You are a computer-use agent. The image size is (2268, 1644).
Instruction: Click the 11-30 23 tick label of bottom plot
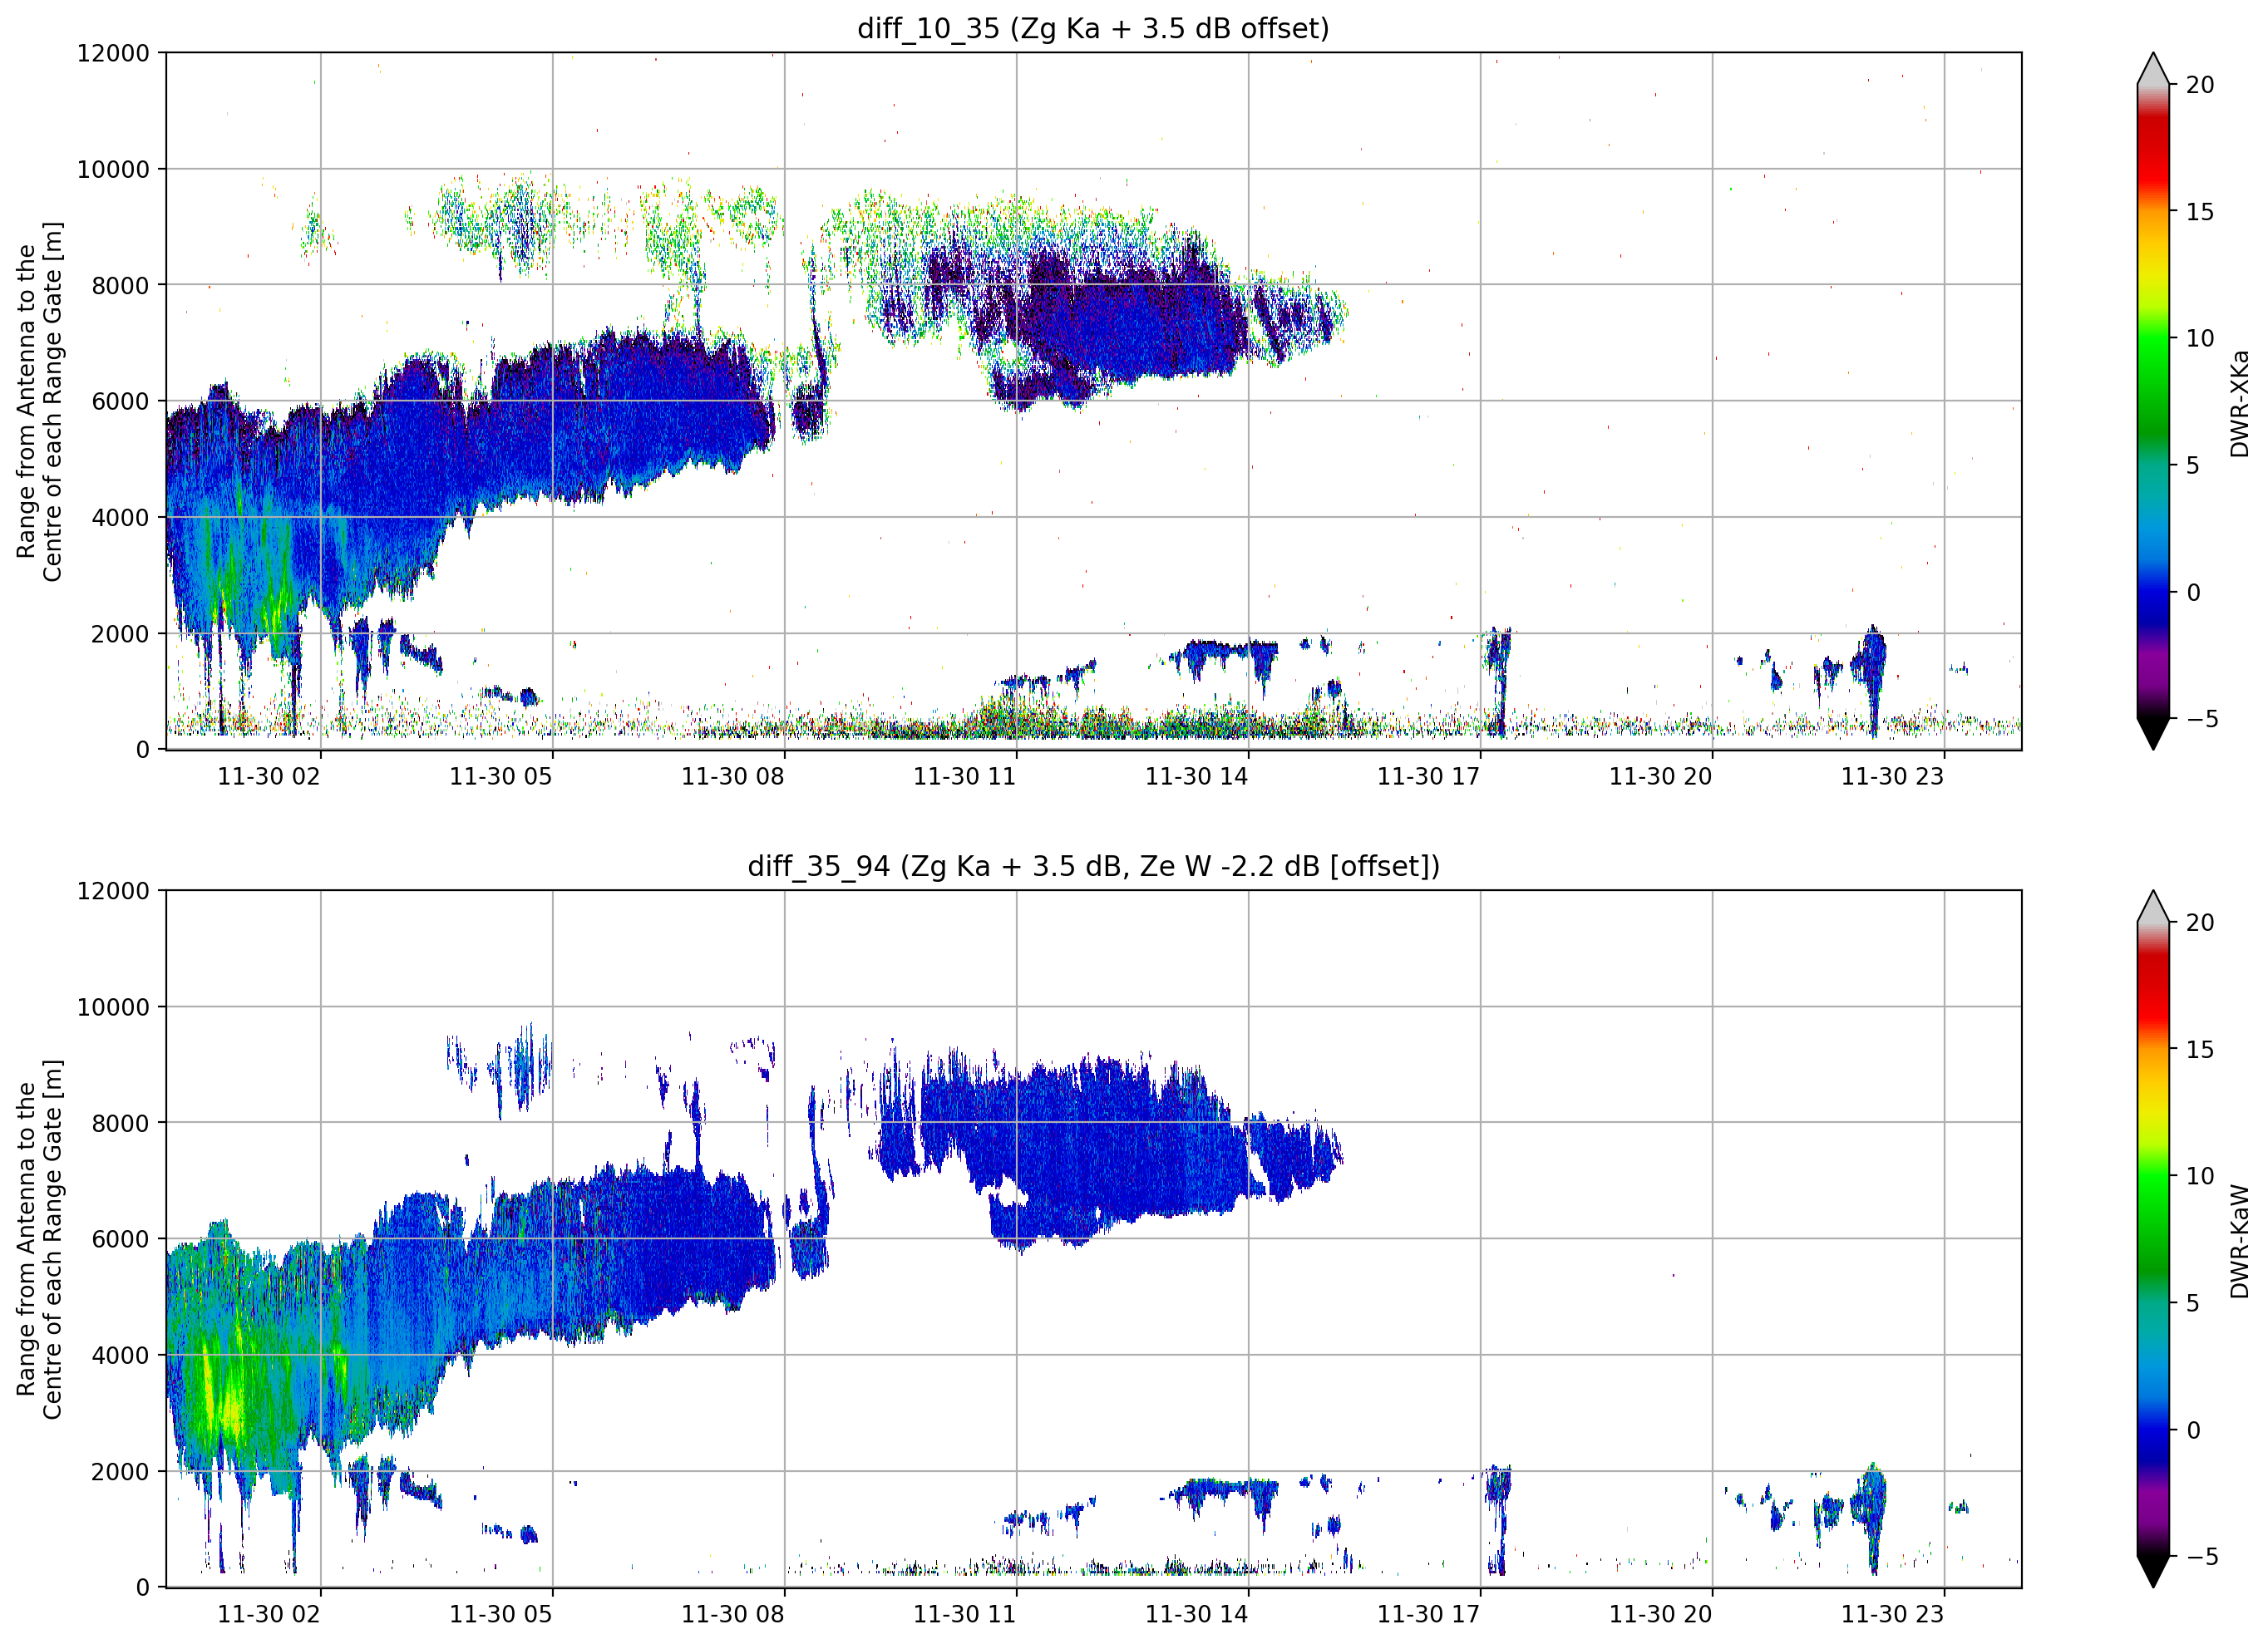click(x=1892, y=1614)
